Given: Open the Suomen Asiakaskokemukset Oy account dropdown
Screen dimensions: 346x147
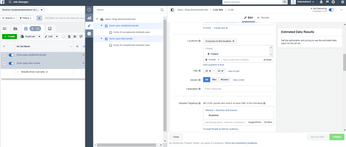Looking at the screenshot, I should pyautogui.click(x=23, y=10).
